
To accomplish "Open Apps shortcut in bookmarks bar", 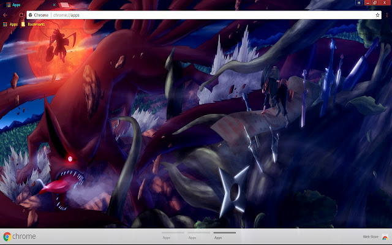I will coord(10,24).
